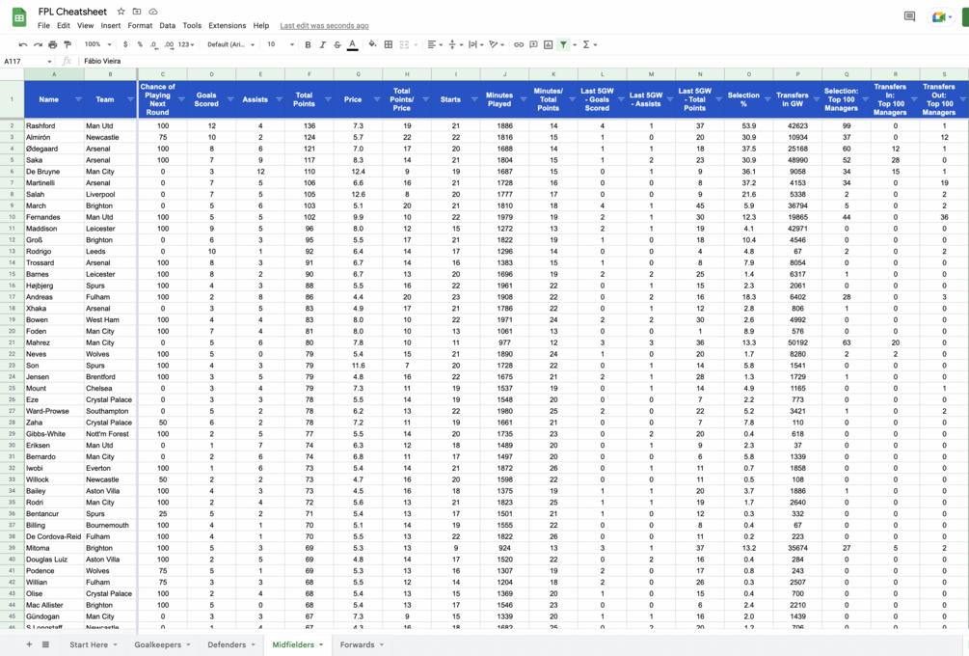Viewport: 969px width, 656px height.
Task: Redo the last action
Action: tap(38, 44)
